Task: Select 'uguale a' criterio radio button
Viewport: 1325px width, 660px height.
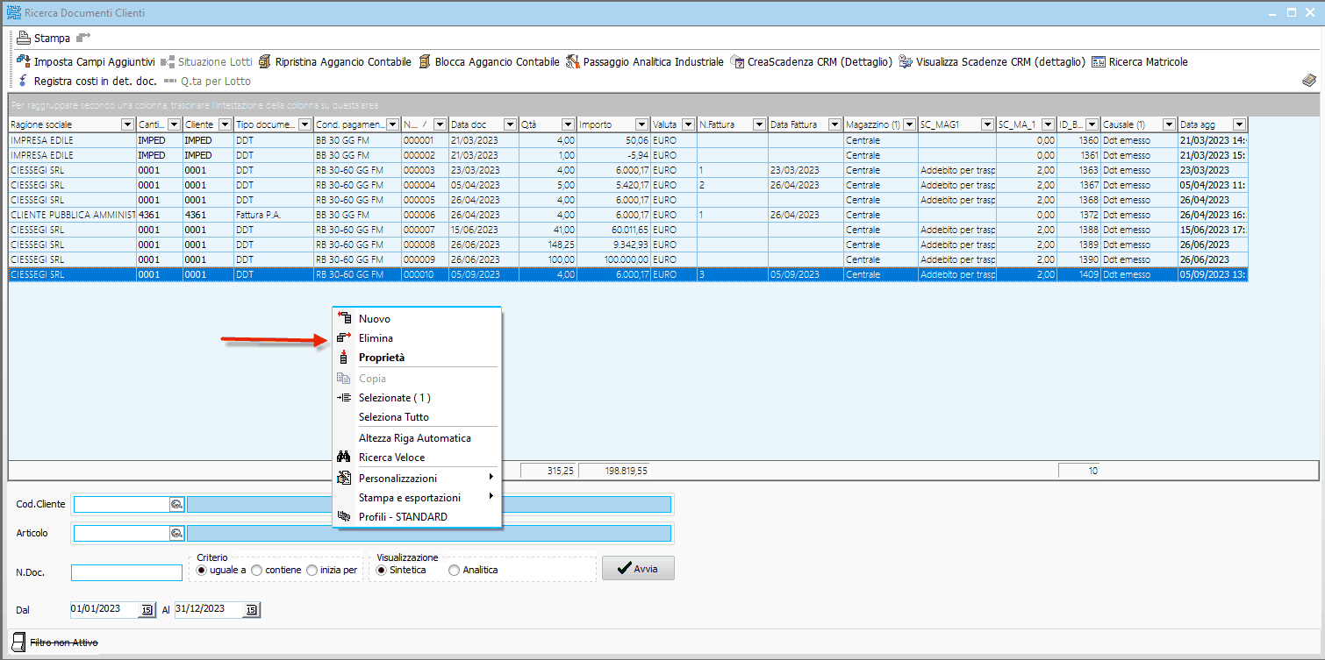Action: 201,570
